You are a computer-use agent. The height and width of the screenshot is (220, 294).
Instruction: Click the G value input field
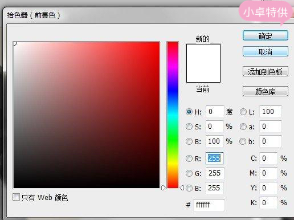click(x=215, y=173)
